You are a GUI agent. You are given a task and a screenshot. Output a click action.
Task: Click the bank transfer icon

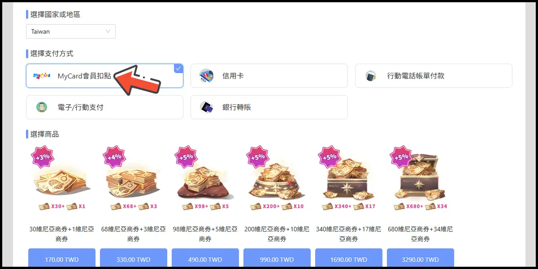(x=206, y=107)
